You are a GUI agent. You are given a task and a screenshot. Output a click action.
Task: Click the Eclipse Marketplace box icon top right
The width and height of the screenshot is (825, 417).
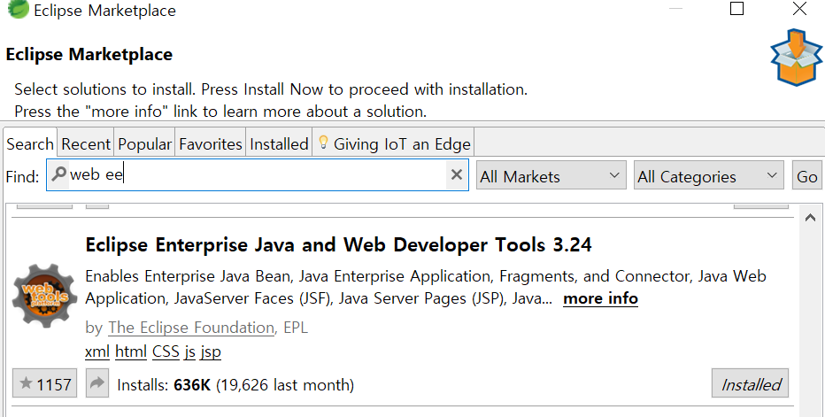click(x=796, y=58)
